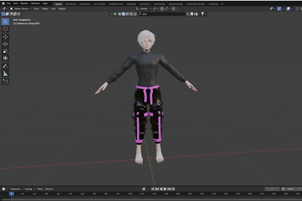Image resolution: width=302 pixels, height=201 pixels.
Task: Click the colorful asset library icon
Action: click(115, 14)
